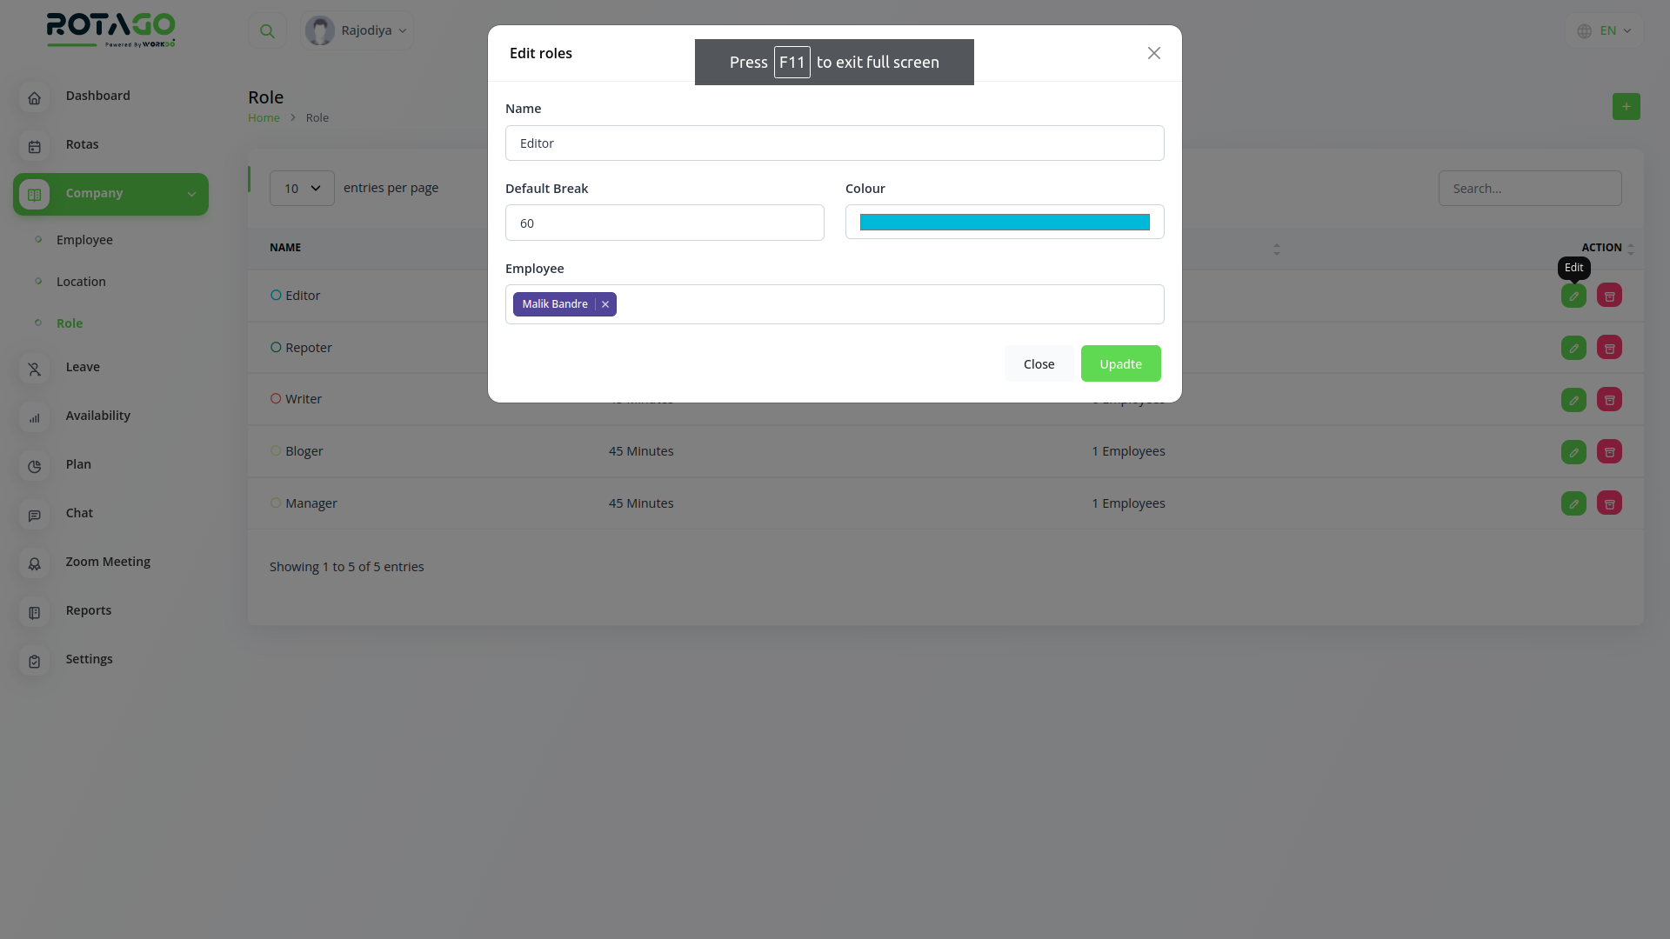Open the cyan Colour swatch picker
The height and width of the screenshot is (939, 1670).
tap(1004, 223)
